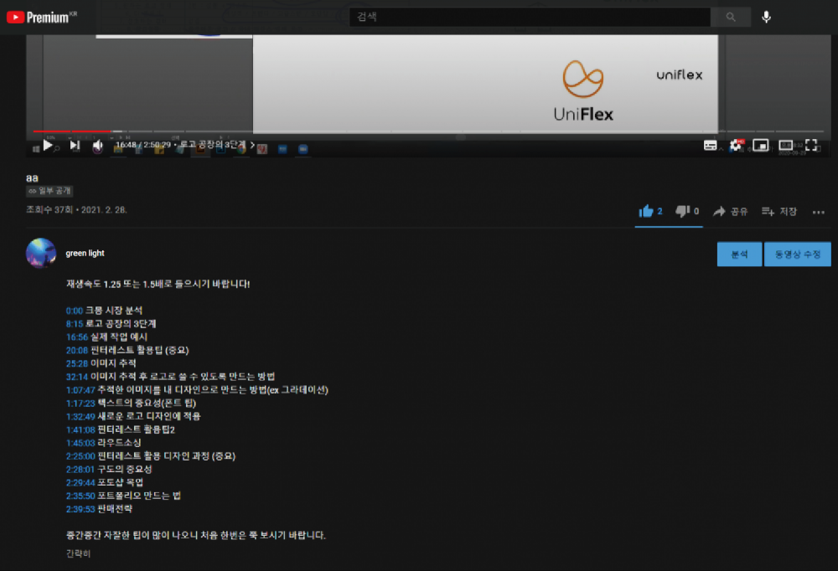Jump to timestamp 2:28:01

[80, 470]
